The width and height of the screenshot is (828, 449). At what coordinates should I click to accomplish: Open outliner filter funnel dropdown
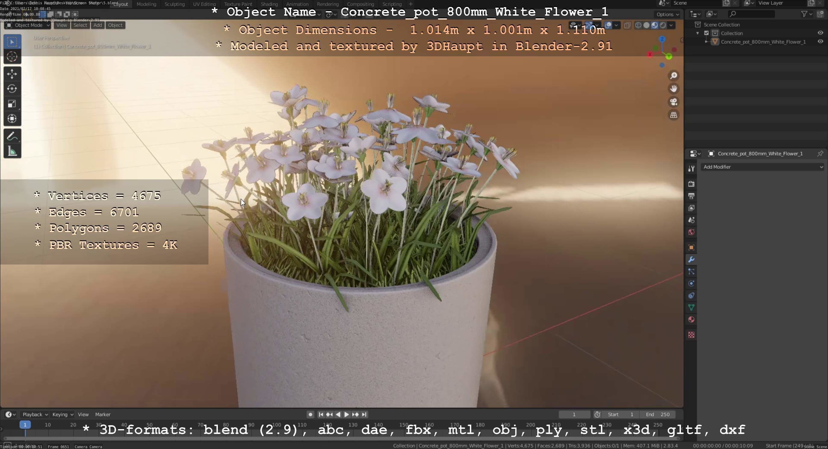807,14
